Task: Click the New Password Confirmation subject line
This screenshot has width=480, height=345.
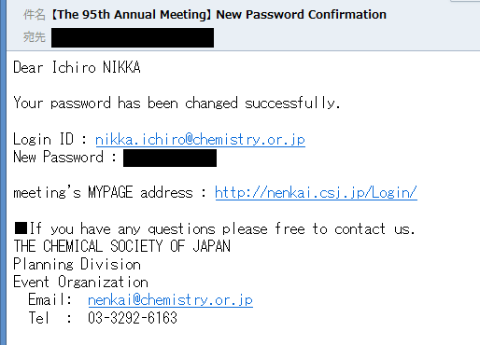Action: [219, 15]
